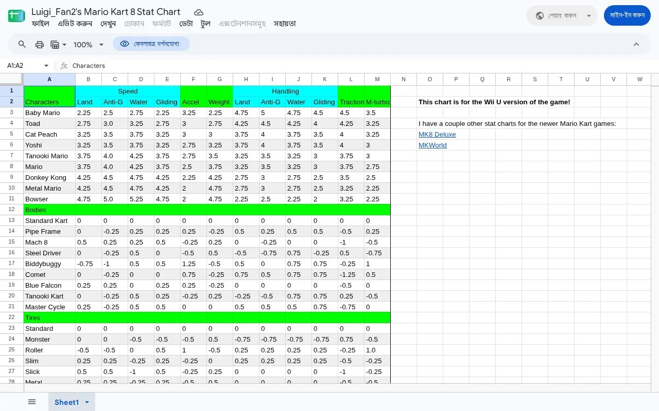Open the share button dropdown arrow

(589, 15)
